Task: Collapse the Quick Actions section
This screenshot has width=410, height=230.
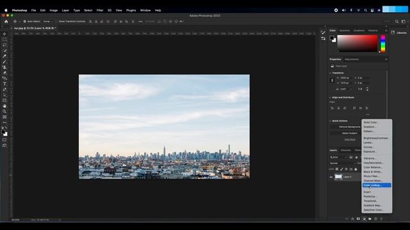Action: point(331,121)
